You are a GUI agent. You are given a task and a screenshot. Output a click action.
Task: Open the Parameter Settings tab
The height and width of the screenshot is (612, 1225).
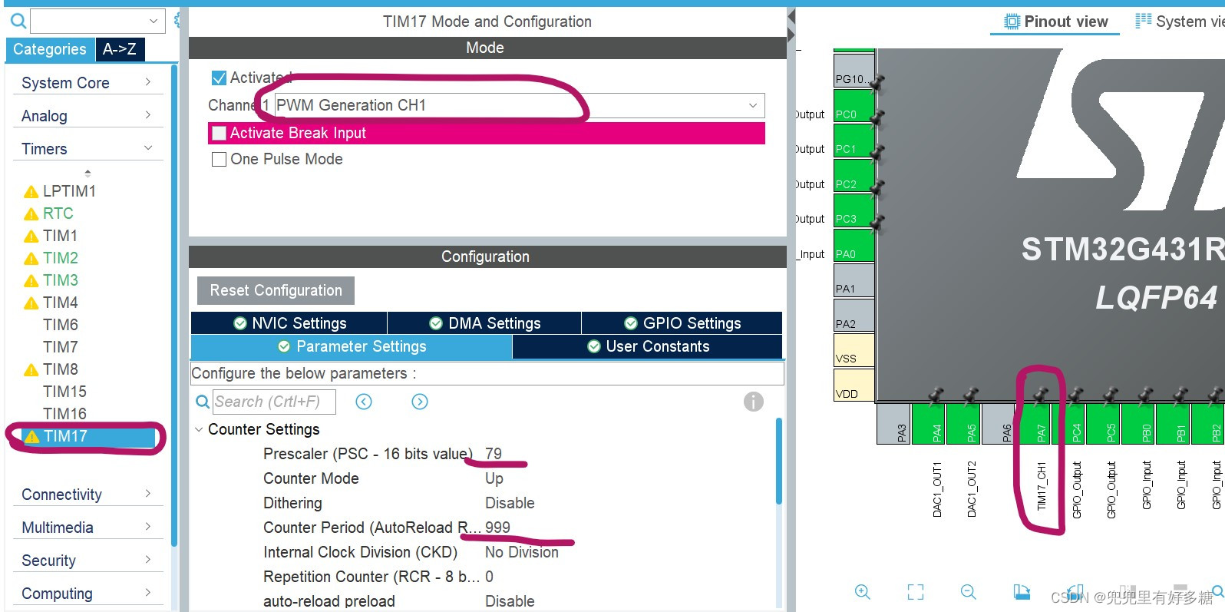click(352, 346)
